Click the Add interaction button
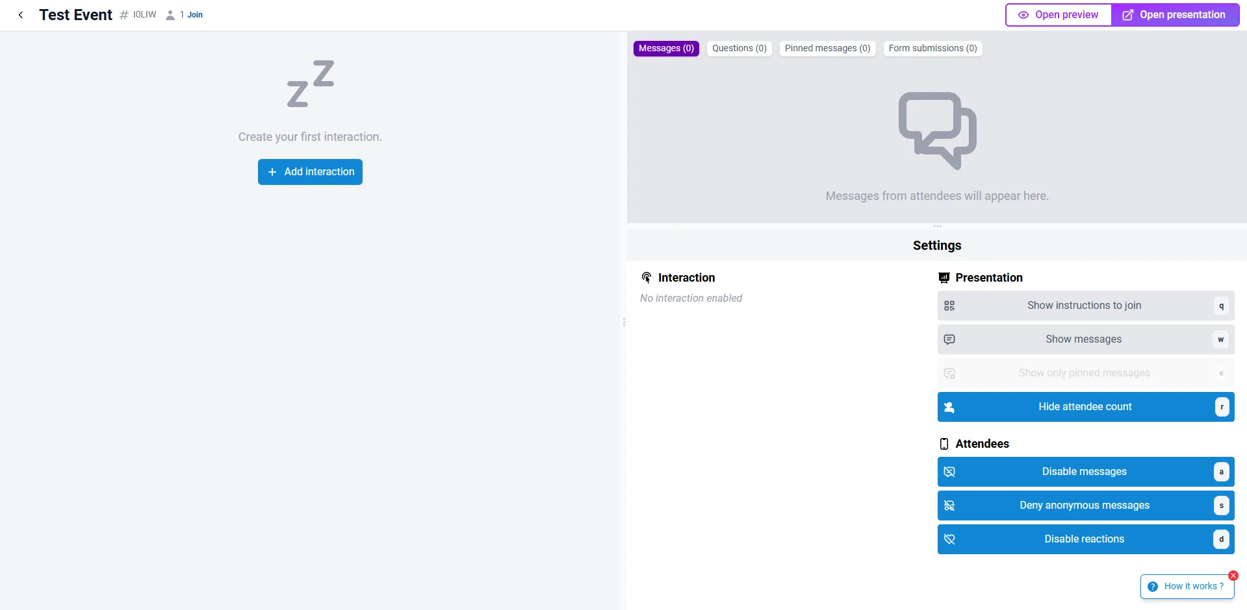Image resolution: width=1247 pixels, height=610 pixels. (310, 172)
